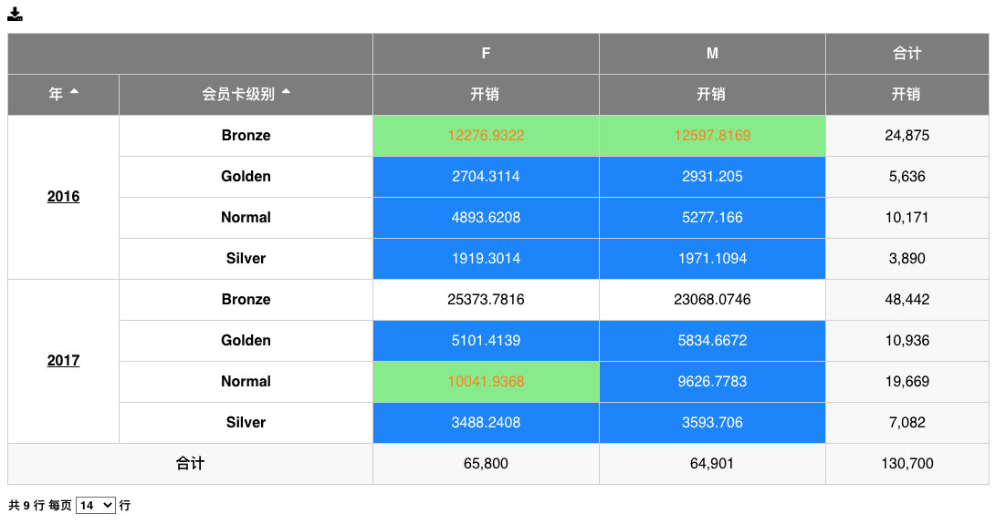Click the grand total cell 130,700

(x=907, y=464)
